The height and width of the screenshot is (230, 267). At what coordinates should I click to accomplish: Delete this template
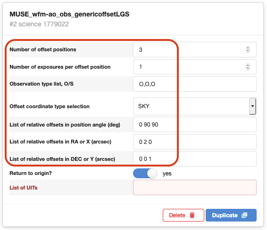point(184,215)
